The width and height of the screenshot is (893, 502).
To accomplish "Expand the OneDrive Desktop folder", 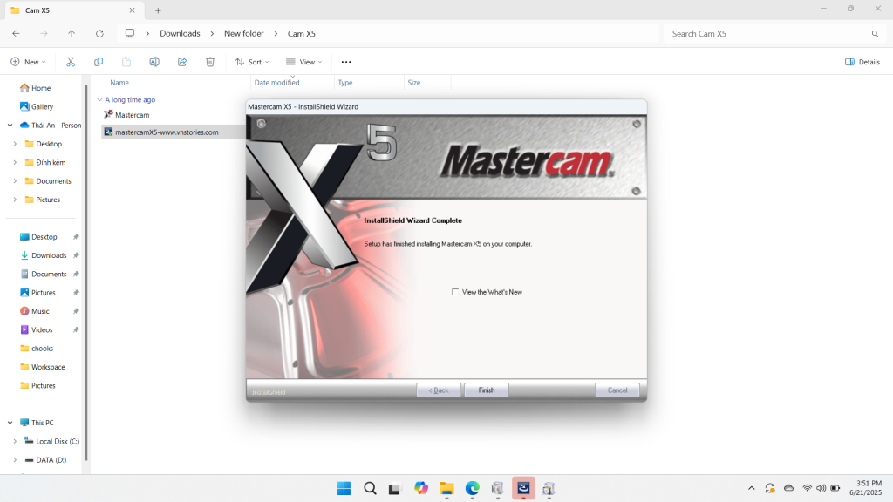I will click(x=16, y=144).
